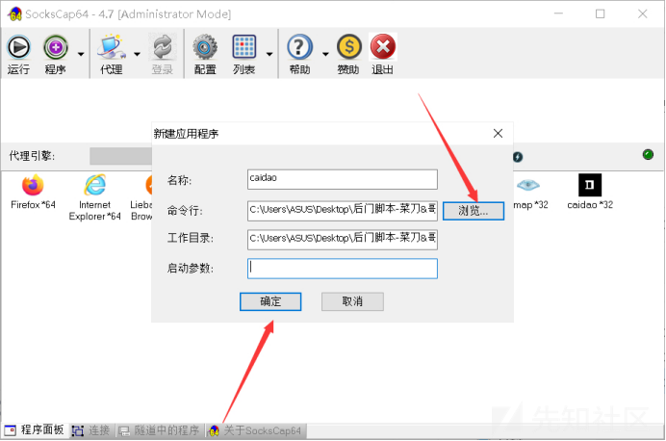Open the dropdown arrow next to 帮助
Viewport: 666px width, 441px height.
click(325, 54)
